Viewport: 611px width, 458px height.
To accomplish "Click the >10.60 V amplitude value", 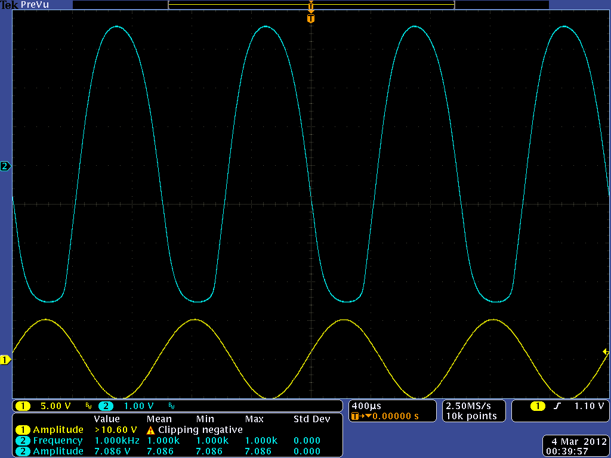I will point(116,430).
